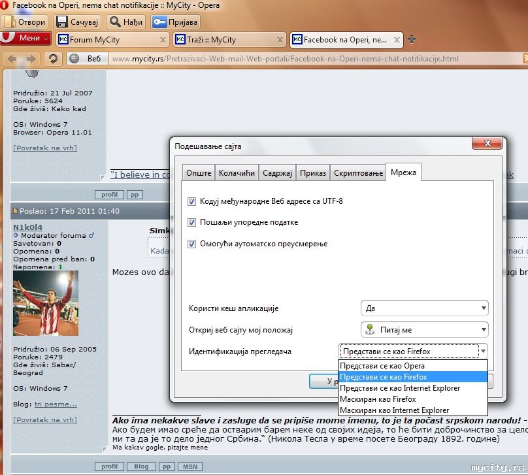Click the partly hidden У р... dialog button
Viewport: 528px width, 475px height.
pos(323,381)
